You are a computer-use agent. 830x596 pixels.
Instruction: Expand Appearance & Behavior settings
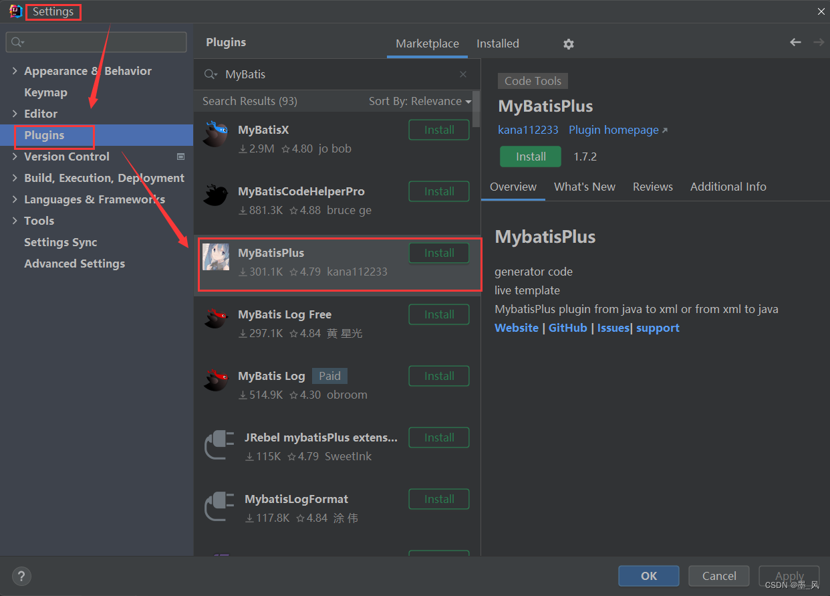[x=15, y=71]
